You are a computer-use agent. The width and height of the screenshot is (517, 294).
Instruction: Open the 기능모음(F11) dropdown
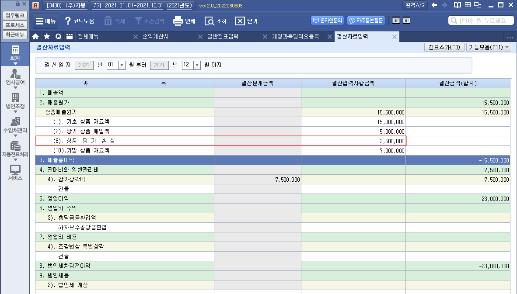point(488,48)
